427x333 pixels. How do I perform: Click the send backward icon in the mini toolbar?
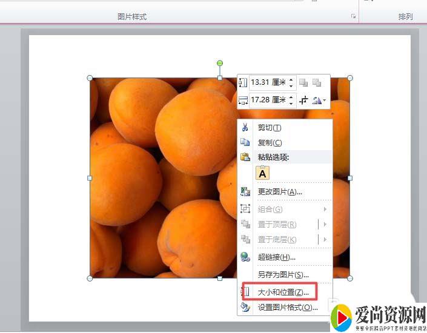[x=317, y=82]
